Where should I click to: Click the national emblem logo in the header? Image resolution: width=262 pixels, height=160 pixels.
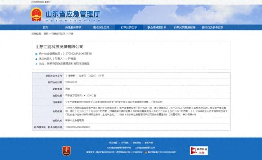click(36, 15)
